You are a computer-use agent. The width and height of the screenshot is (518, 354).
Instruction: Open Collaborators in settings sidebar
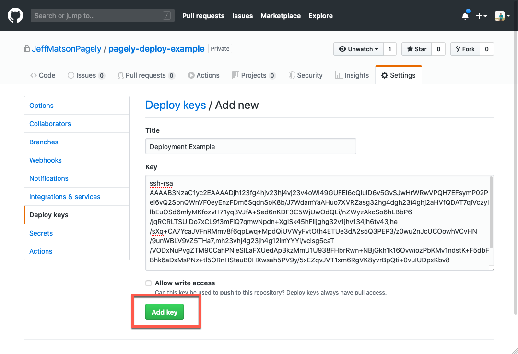[x=77, y=124]
